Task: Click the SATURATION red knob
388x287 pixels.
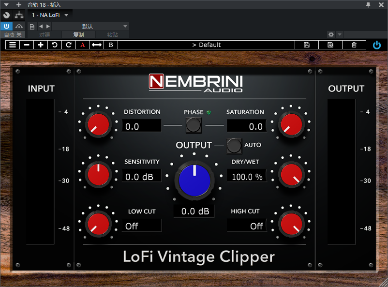Action: [x=291, y=124]
